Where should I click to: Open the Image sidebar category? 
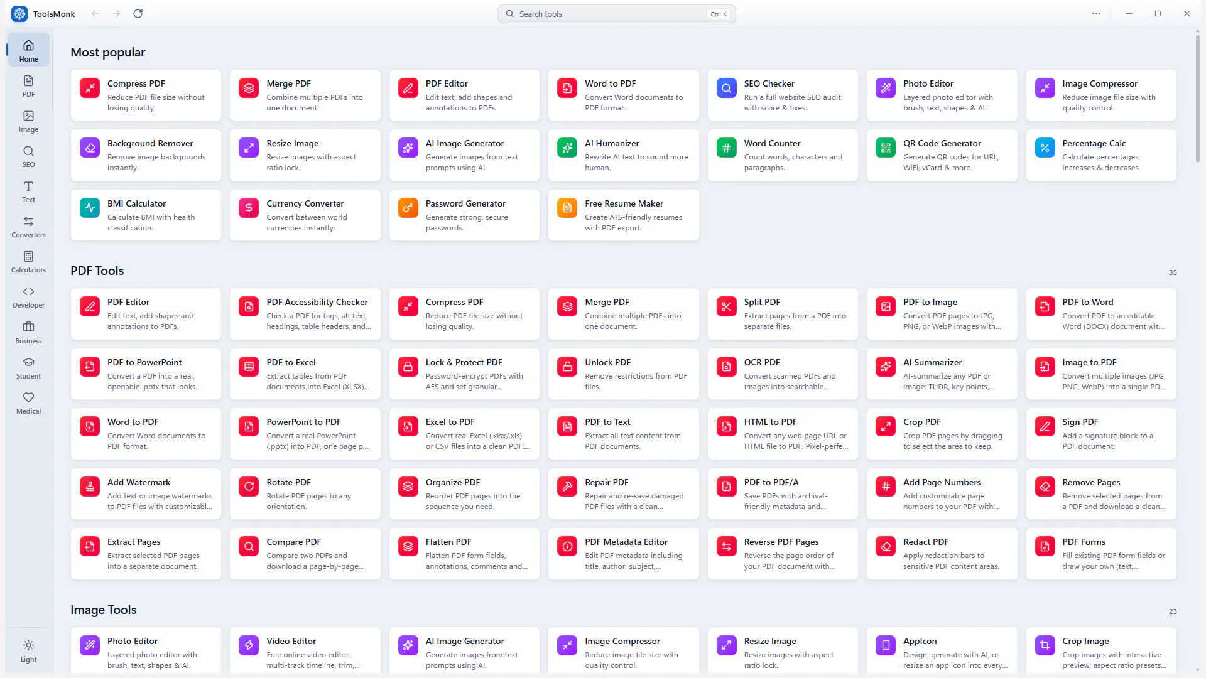tap(28, 121)
